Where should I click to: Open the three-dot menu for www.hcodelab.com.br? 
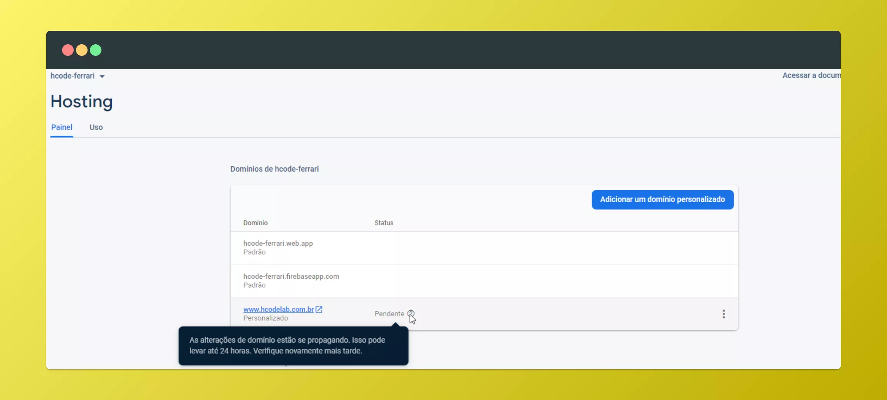pyautogui.click(x=723, y=314)
